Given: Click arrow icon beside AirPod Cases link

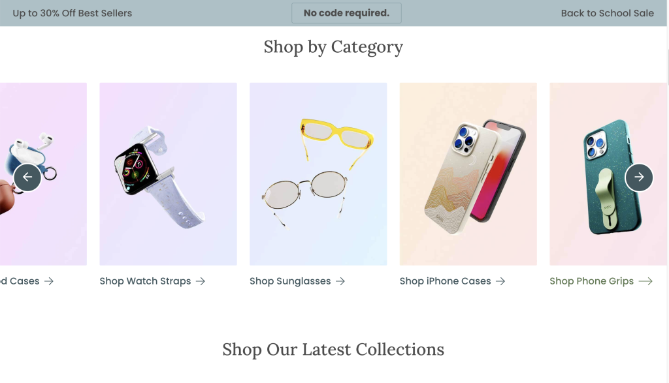Looking at the screenshot, I should click(x=49, y=281).
